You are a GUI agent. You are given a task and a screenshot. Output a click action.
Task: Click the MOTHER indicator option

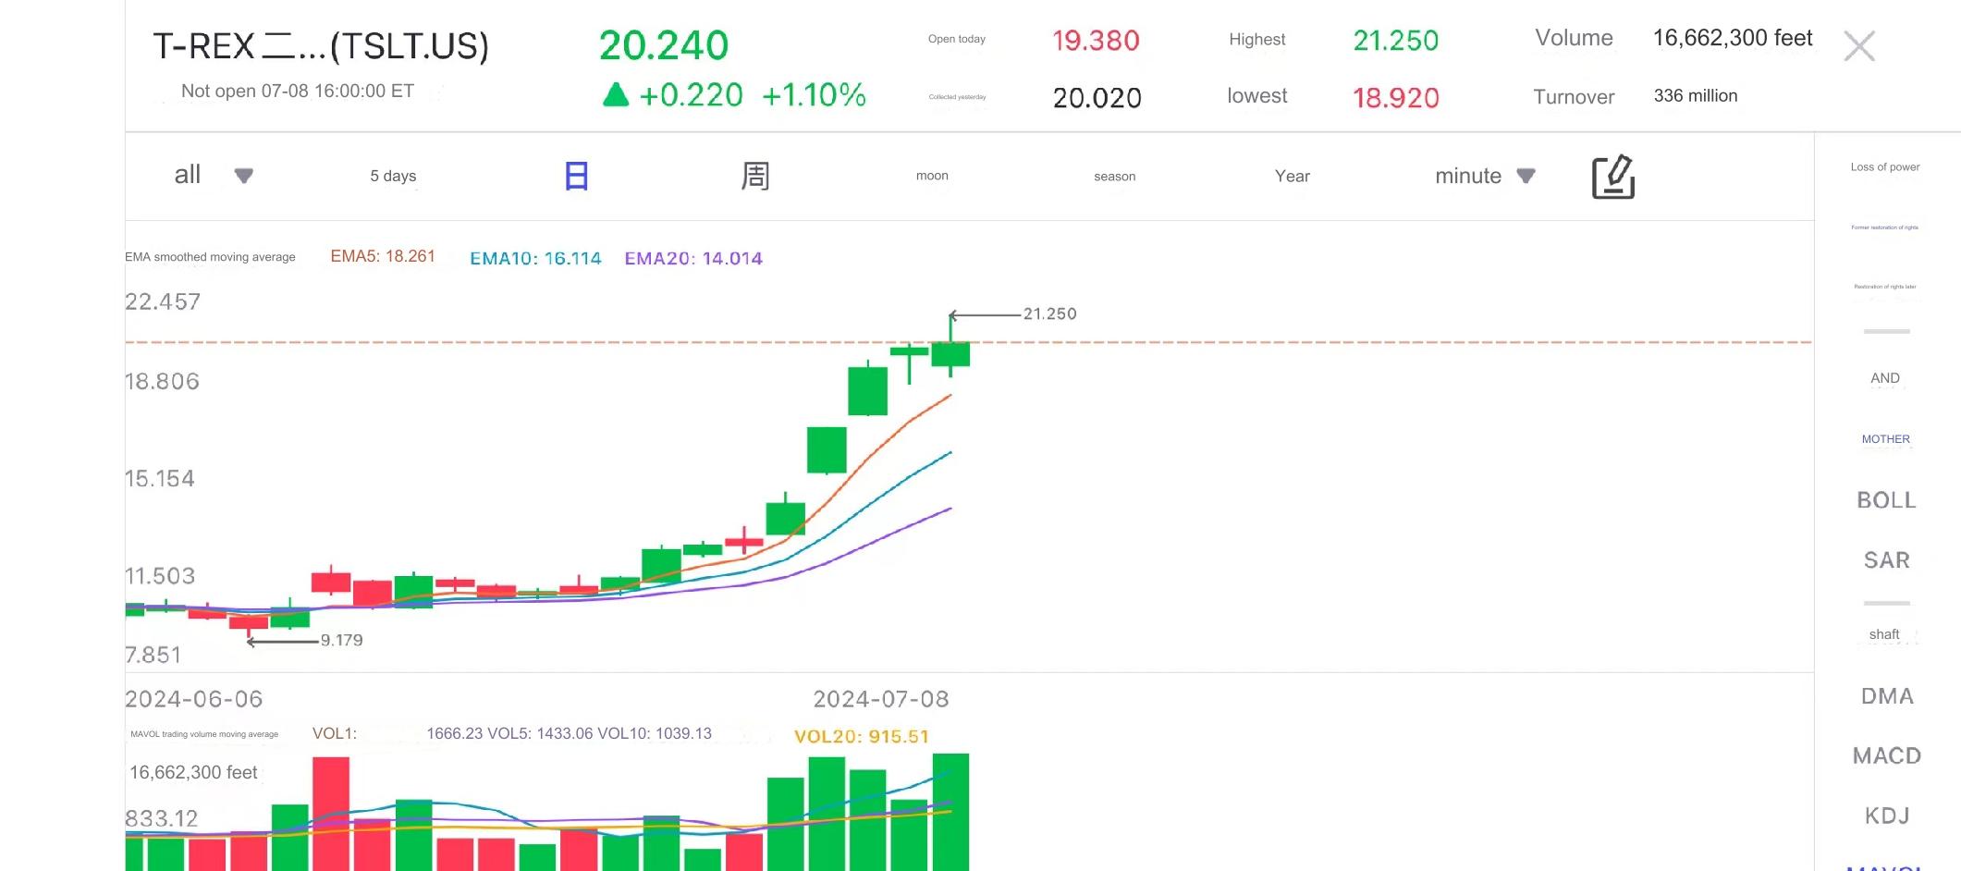[x=1885, y=439]
